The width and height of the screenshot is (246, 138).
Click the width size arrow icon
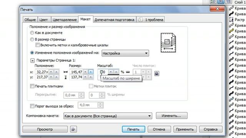click(x=65, y=72)
